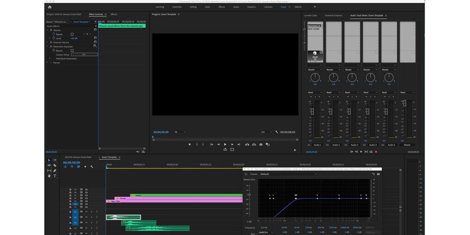Enable Bypass checkbox under Volume effect
The width and height of the screenshot is (470, 235).
pos(72,34)
